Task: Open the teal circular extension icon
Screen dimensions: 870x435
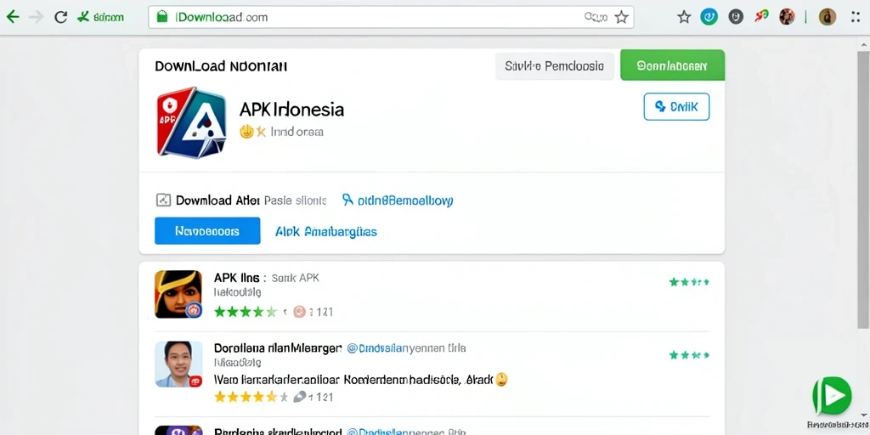Action: (709, 17)
